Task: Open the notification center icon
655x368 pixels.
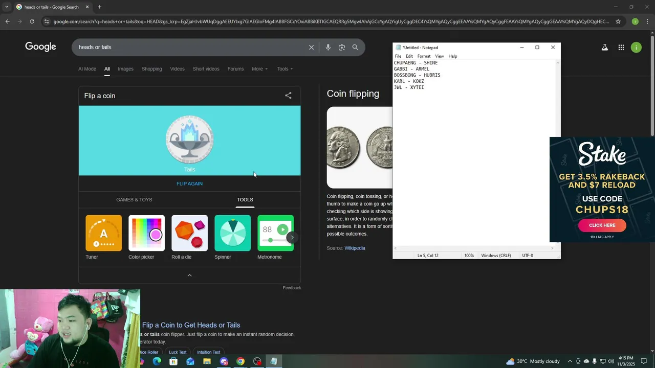Action: [x=644, y=361]
